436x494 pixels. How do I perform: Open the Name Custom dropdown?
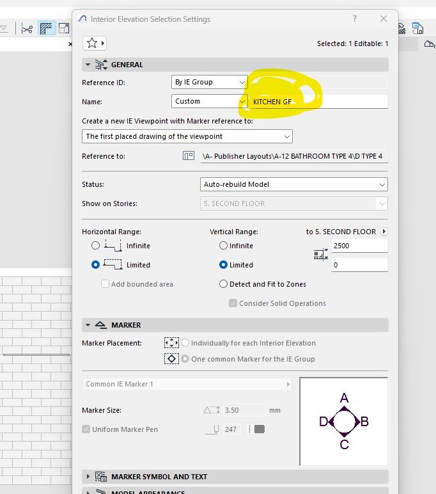[x=209, y=101]
